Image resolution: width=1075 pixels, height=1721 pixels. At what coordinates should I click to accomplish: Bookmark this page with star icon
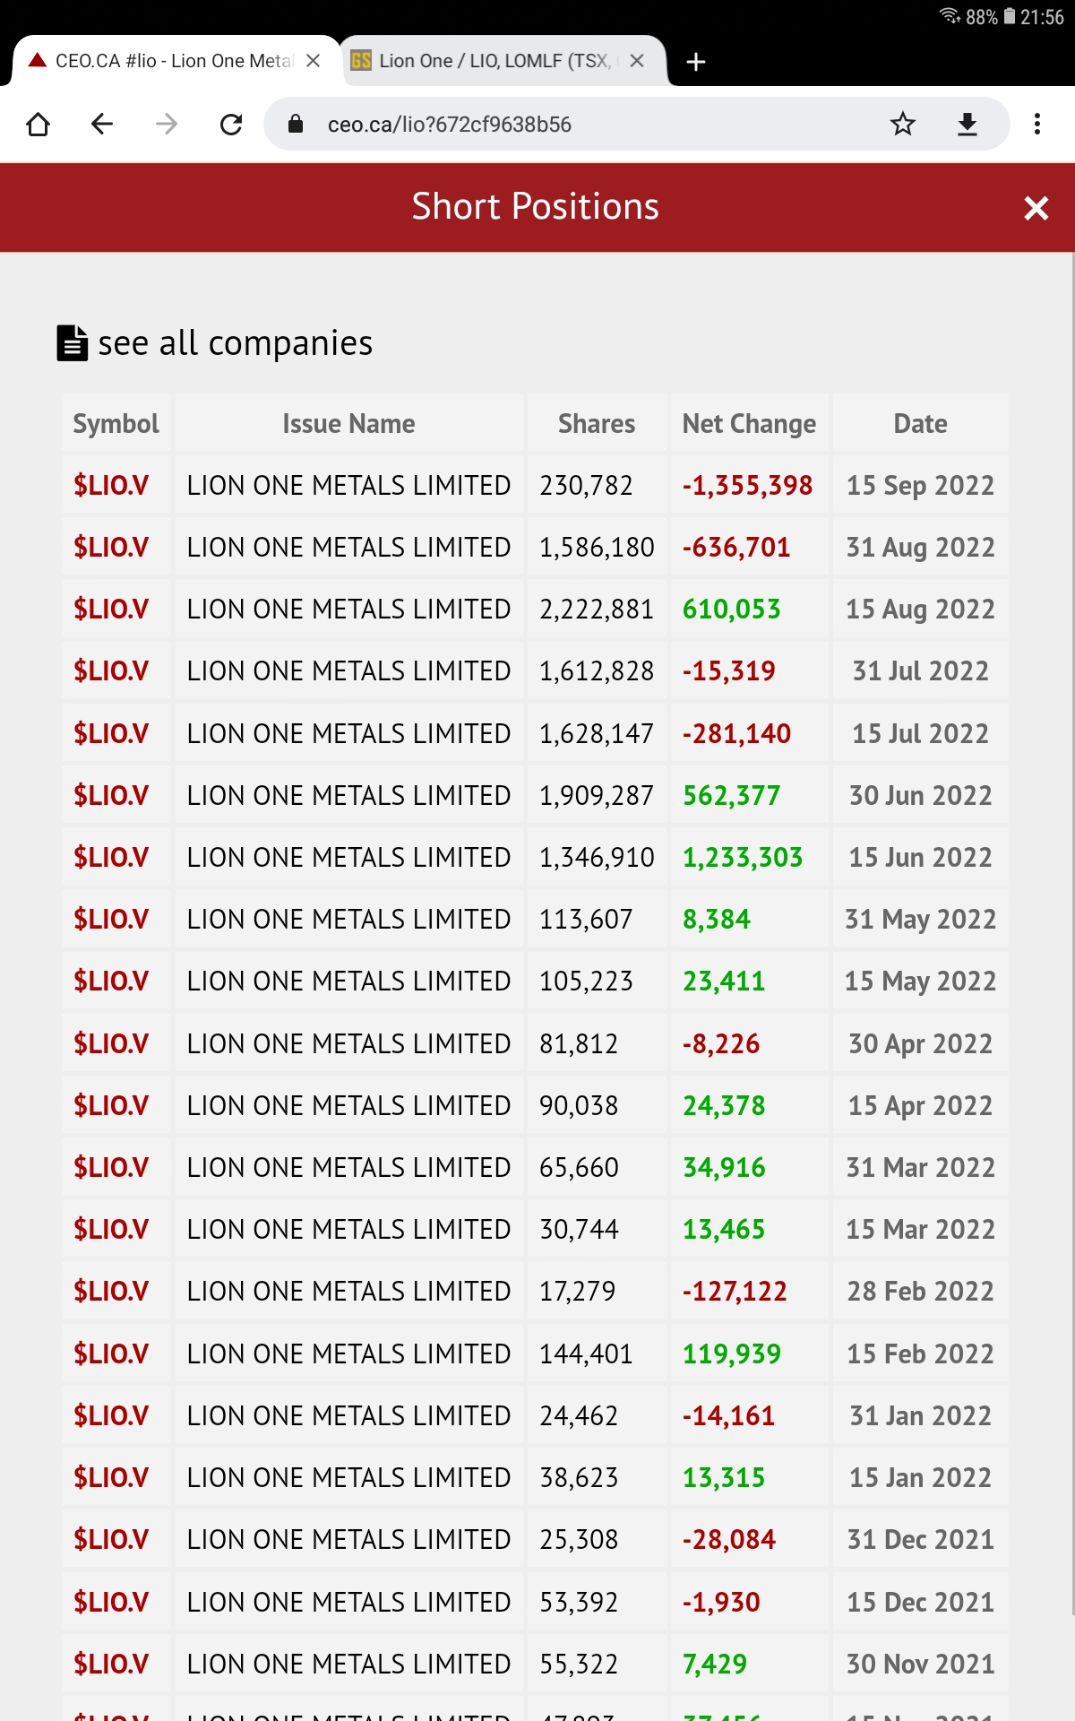pos(903,124)
